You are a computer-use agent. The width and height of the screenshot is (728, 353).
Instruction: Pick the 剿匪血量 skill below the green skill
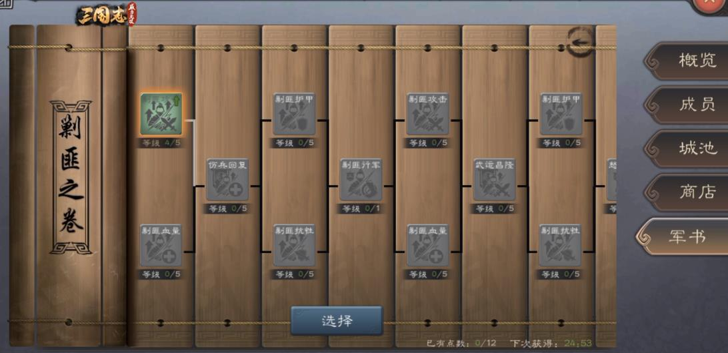(161, 245)
